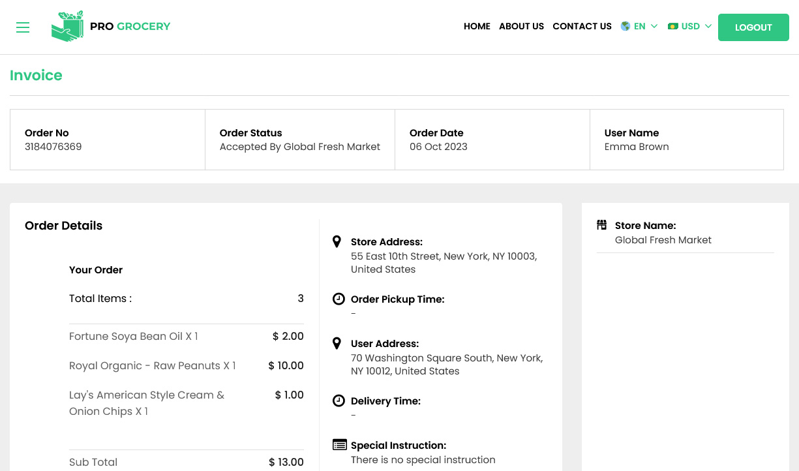The height and width of the screenshot is (471, 799).
Task: Click Lay's American Style Cream & Onion Chips
Action: point(147,403)
